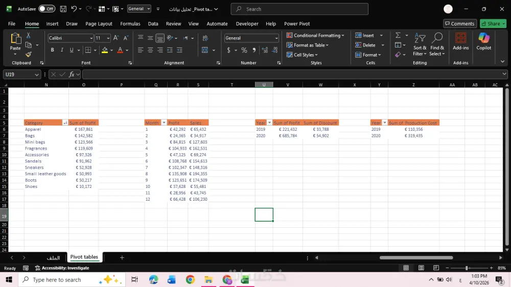Click Increase Font Size icon
Image resolution: width=511 pixels, height=287 pixels.
pyautogui.click(x=116, y=38)
